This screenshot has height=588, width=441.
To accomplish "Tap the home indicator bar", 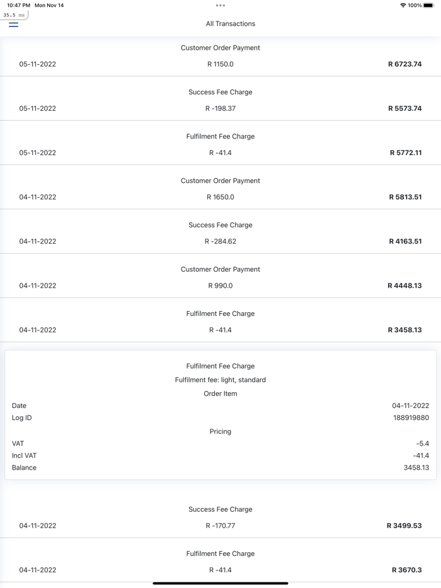I will [x=220, y=583].
